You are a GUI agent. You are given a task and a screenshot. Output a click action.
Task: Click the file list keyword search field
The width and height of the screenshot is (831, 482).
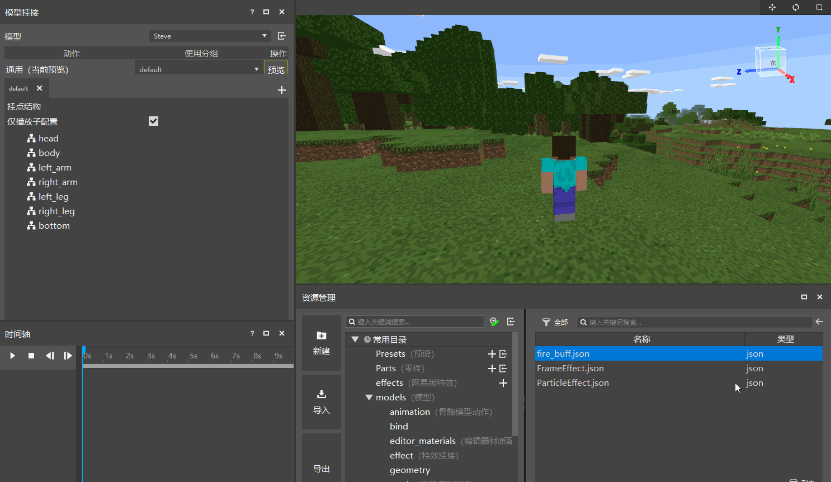click(x=695, y=322)
